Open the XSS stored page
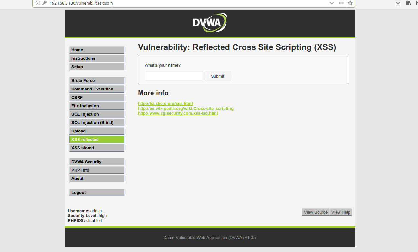This screenshot has width=418, height=252. (x=97, y=148)
